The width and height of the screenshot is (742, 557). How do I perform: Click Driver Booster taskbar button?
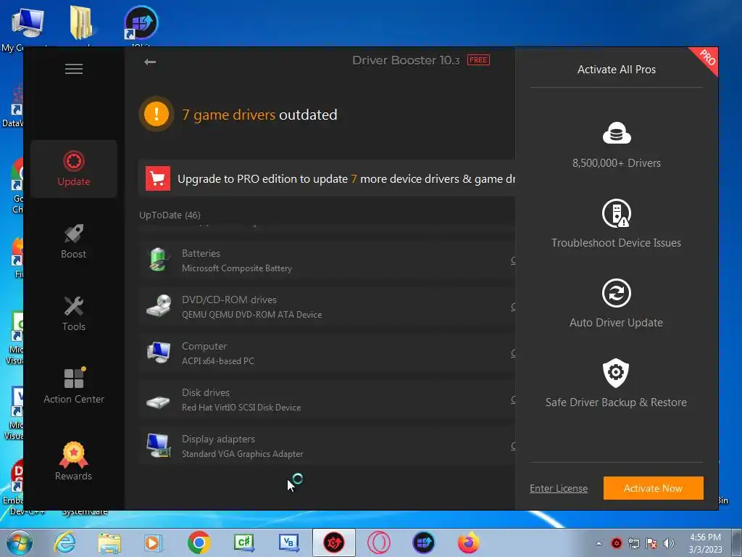(x=333, y=542)
